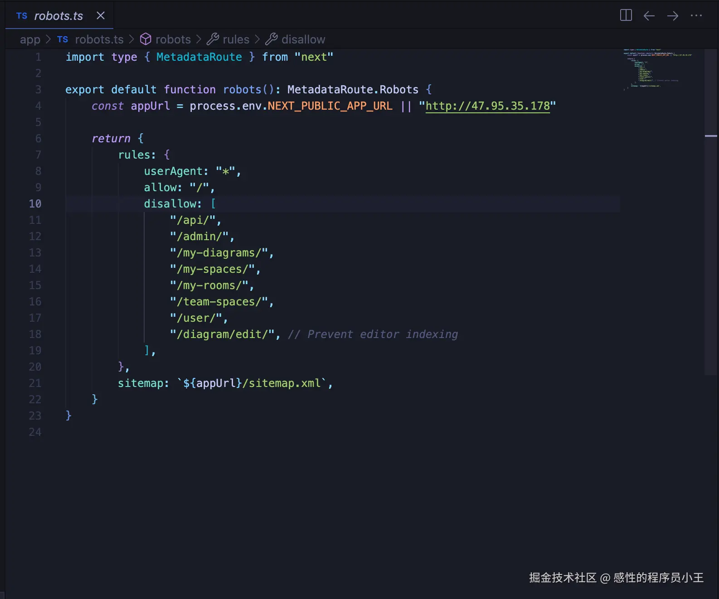Click the allow property
The image size is (719, 599).
(160, 188)
